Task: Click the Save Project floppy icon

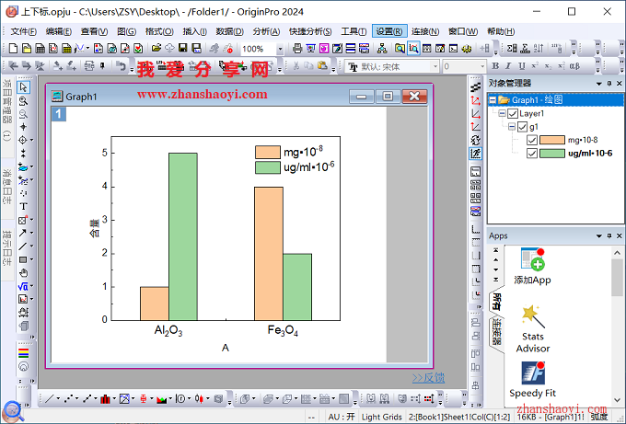Action: [183, 49]
